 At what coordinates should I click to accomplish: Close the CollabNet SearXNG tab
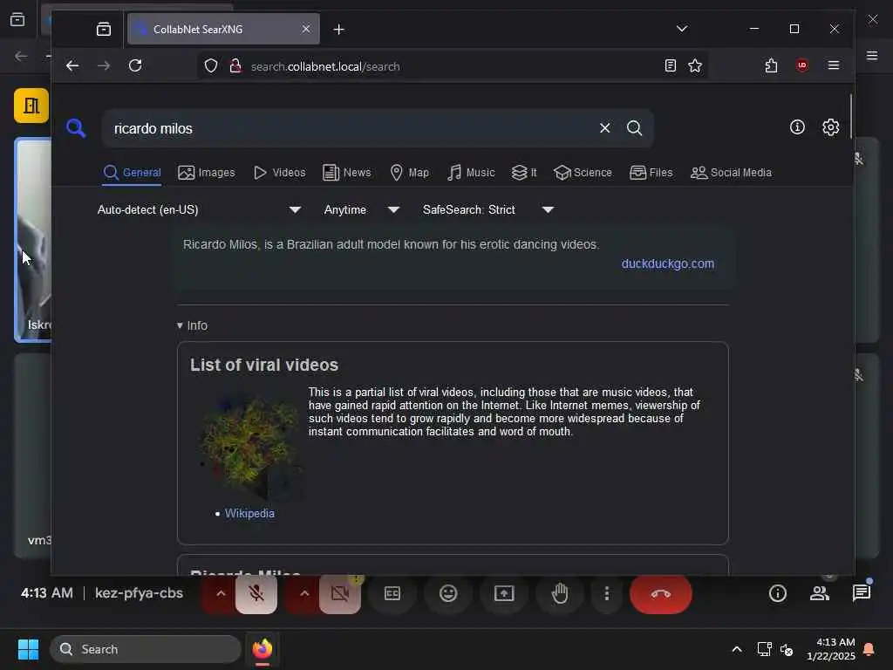(x=306, y=29)
